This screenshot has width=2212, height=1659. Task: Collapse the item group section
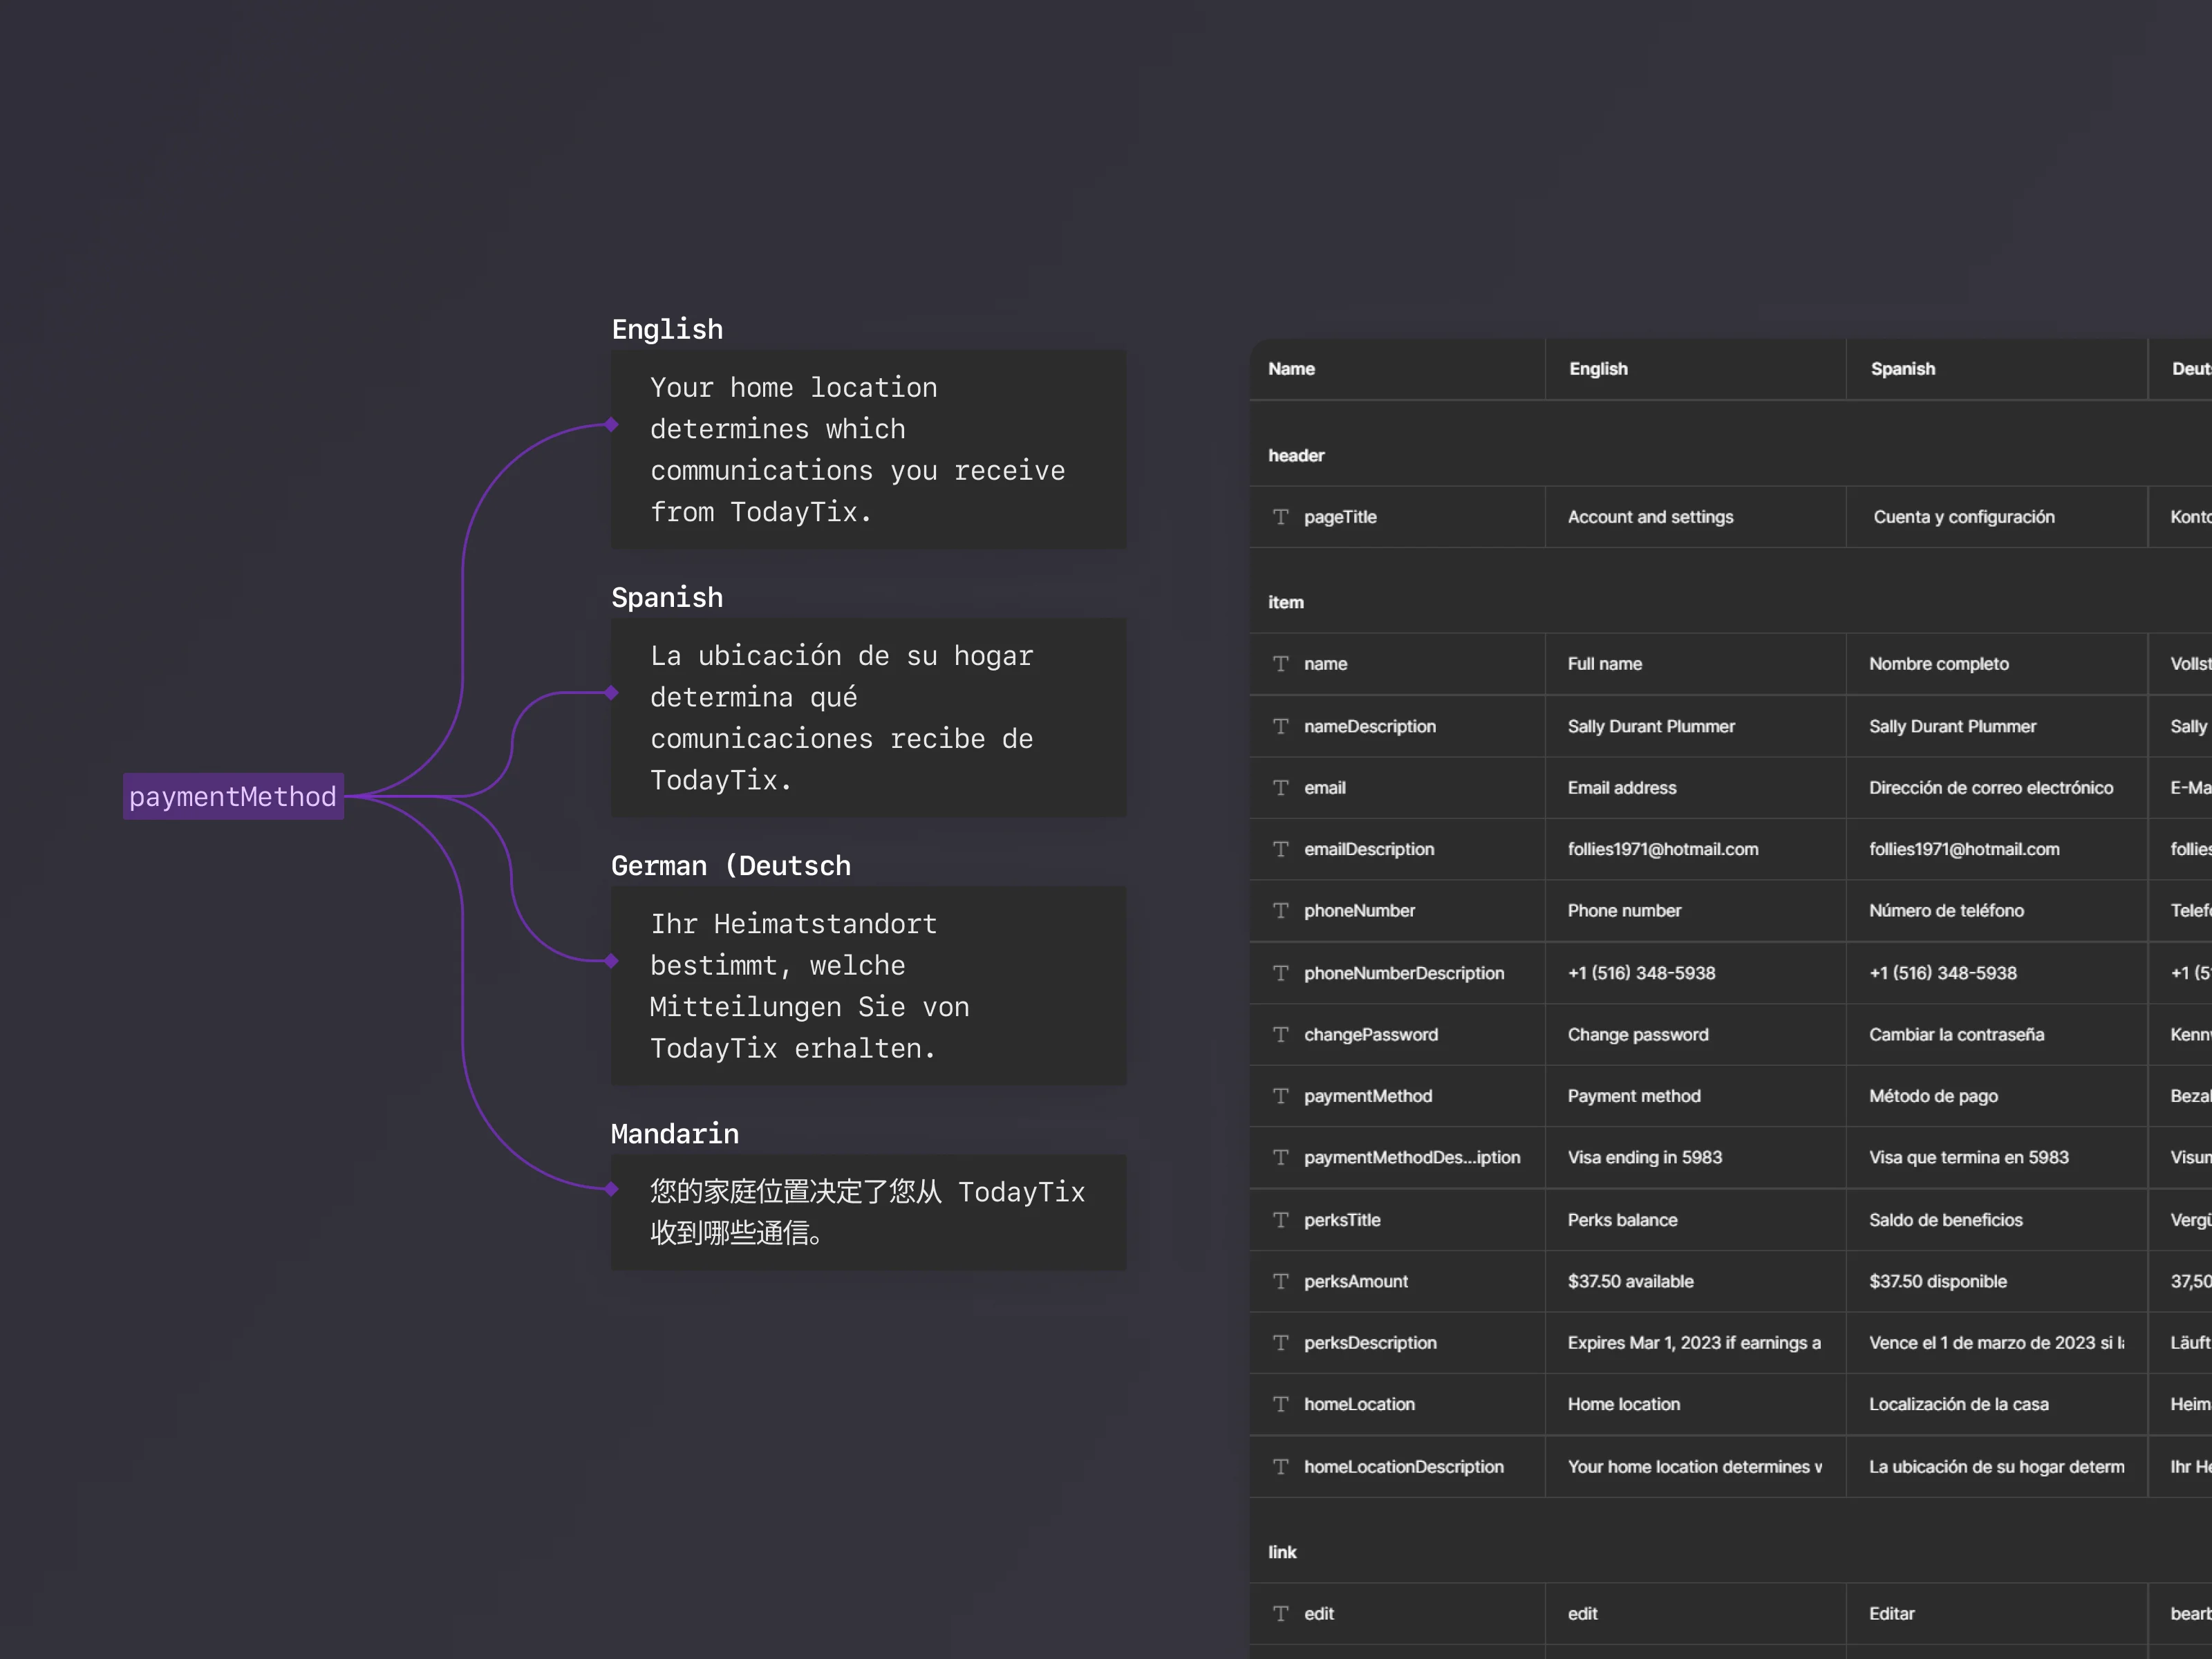tap(1286, 603)
